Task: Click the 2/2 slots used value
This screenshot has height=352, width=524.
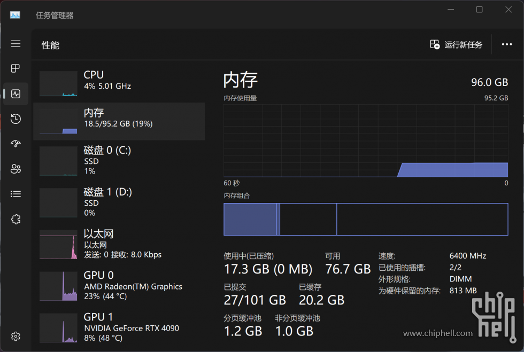Action: 456,268
